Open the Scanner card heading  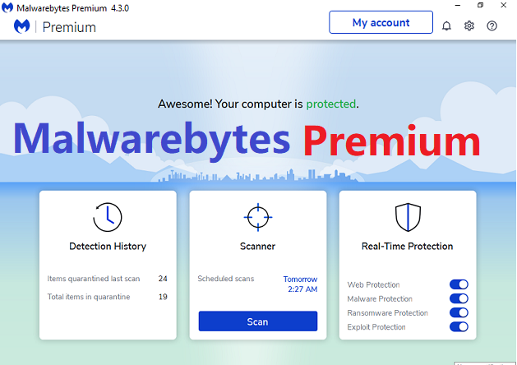(257, 247)
